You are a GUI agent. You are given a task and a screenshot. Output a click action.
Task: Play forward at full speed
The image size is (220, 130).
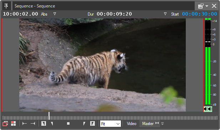pos(92,124)
